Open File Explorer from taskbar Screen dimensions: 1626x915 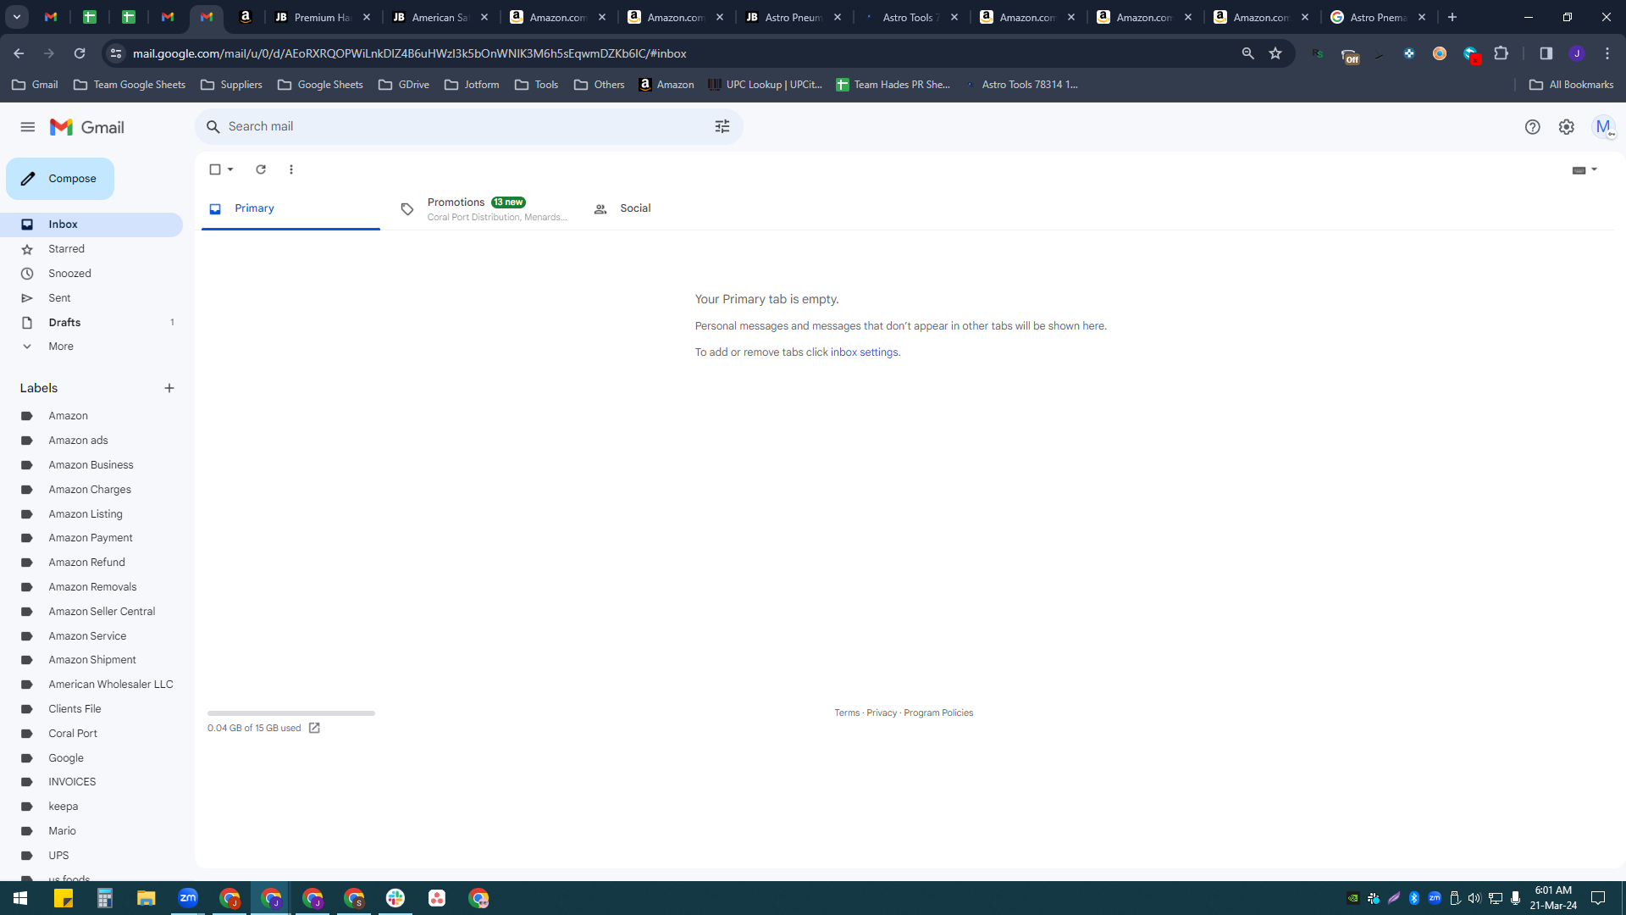(147, 898)
